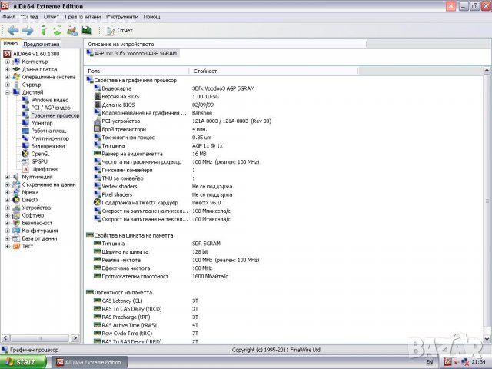
Task: Expand the Компютър tree node
Action: (x=7, y=61)
